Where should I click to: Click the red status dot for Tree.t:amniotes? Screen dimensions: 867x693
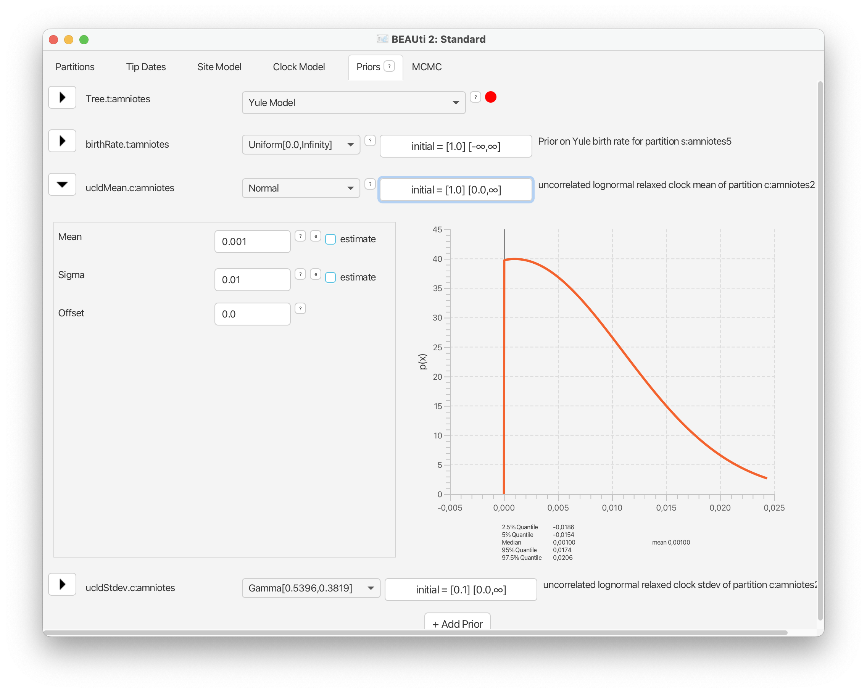[491, 97]
